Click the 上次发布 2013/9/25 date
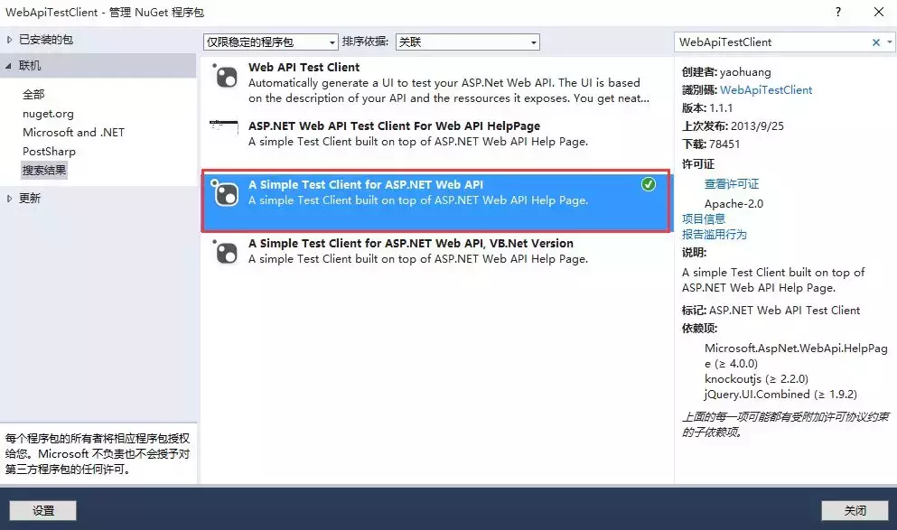 click(733, 126)
